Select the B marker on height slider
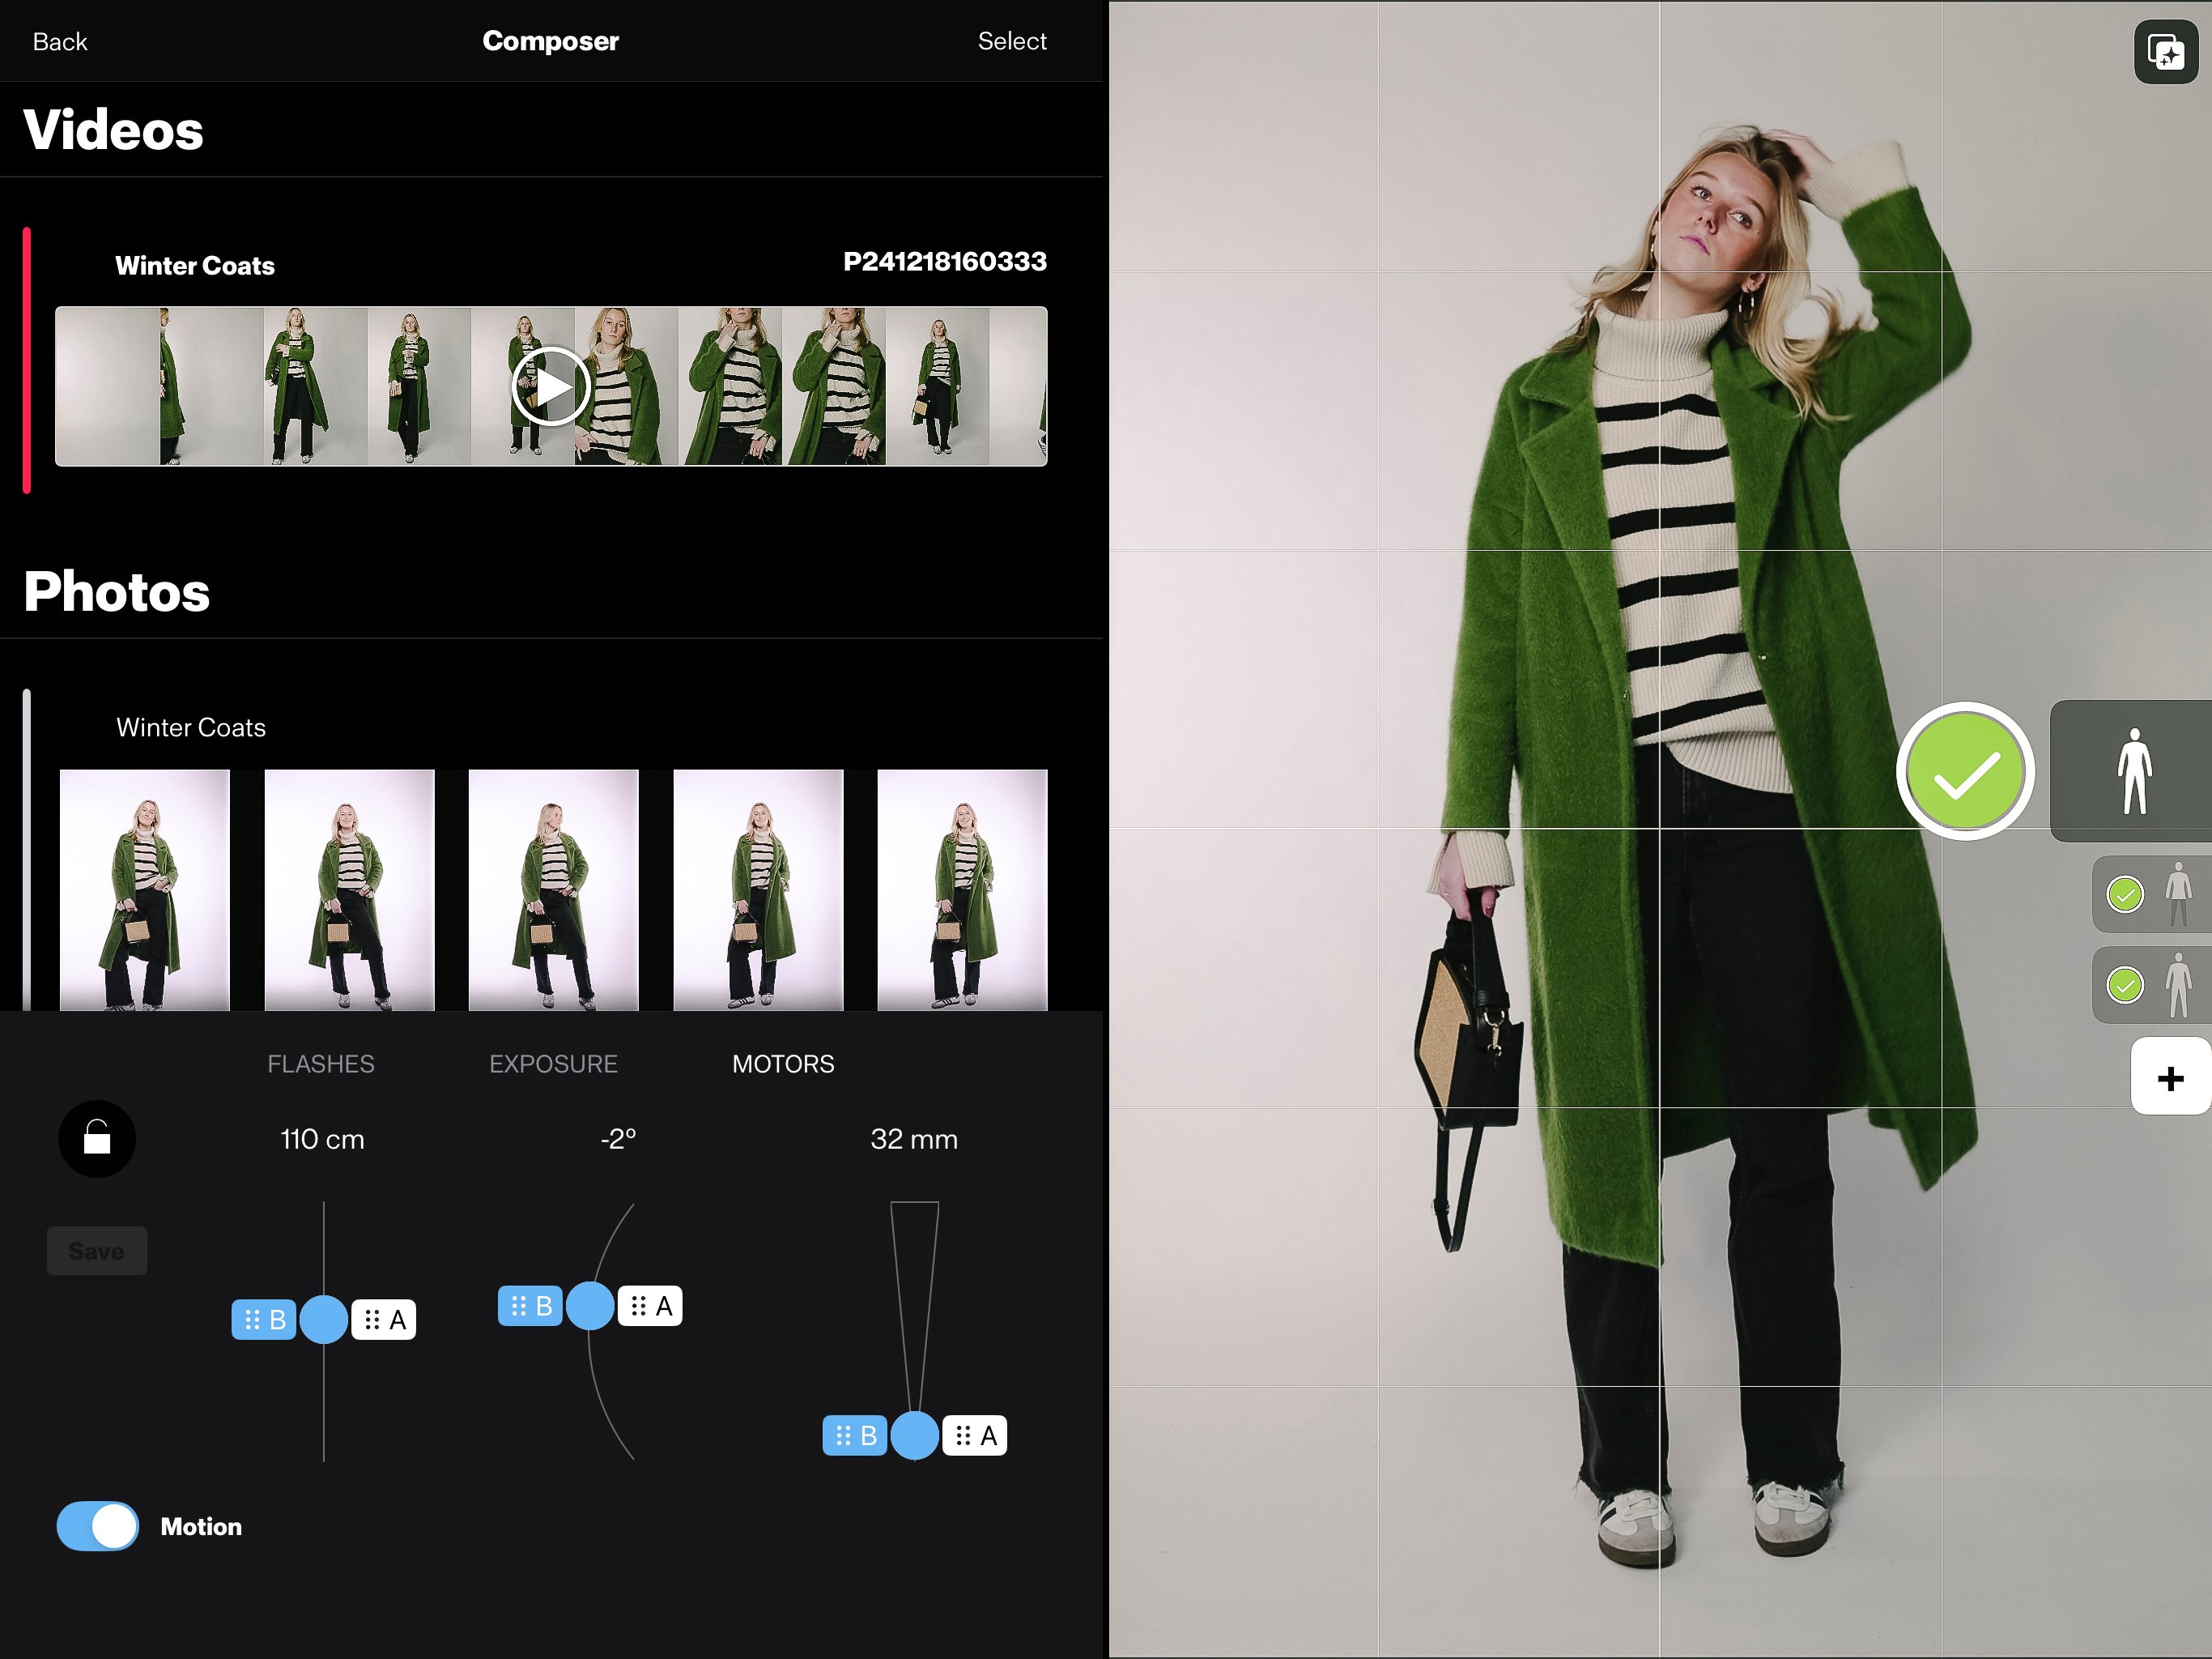The width and height of the screenshot is (2212, 1659). 264,1320
